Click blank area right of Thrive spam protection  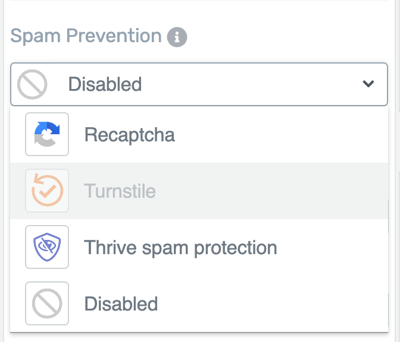tap(332, 247)
